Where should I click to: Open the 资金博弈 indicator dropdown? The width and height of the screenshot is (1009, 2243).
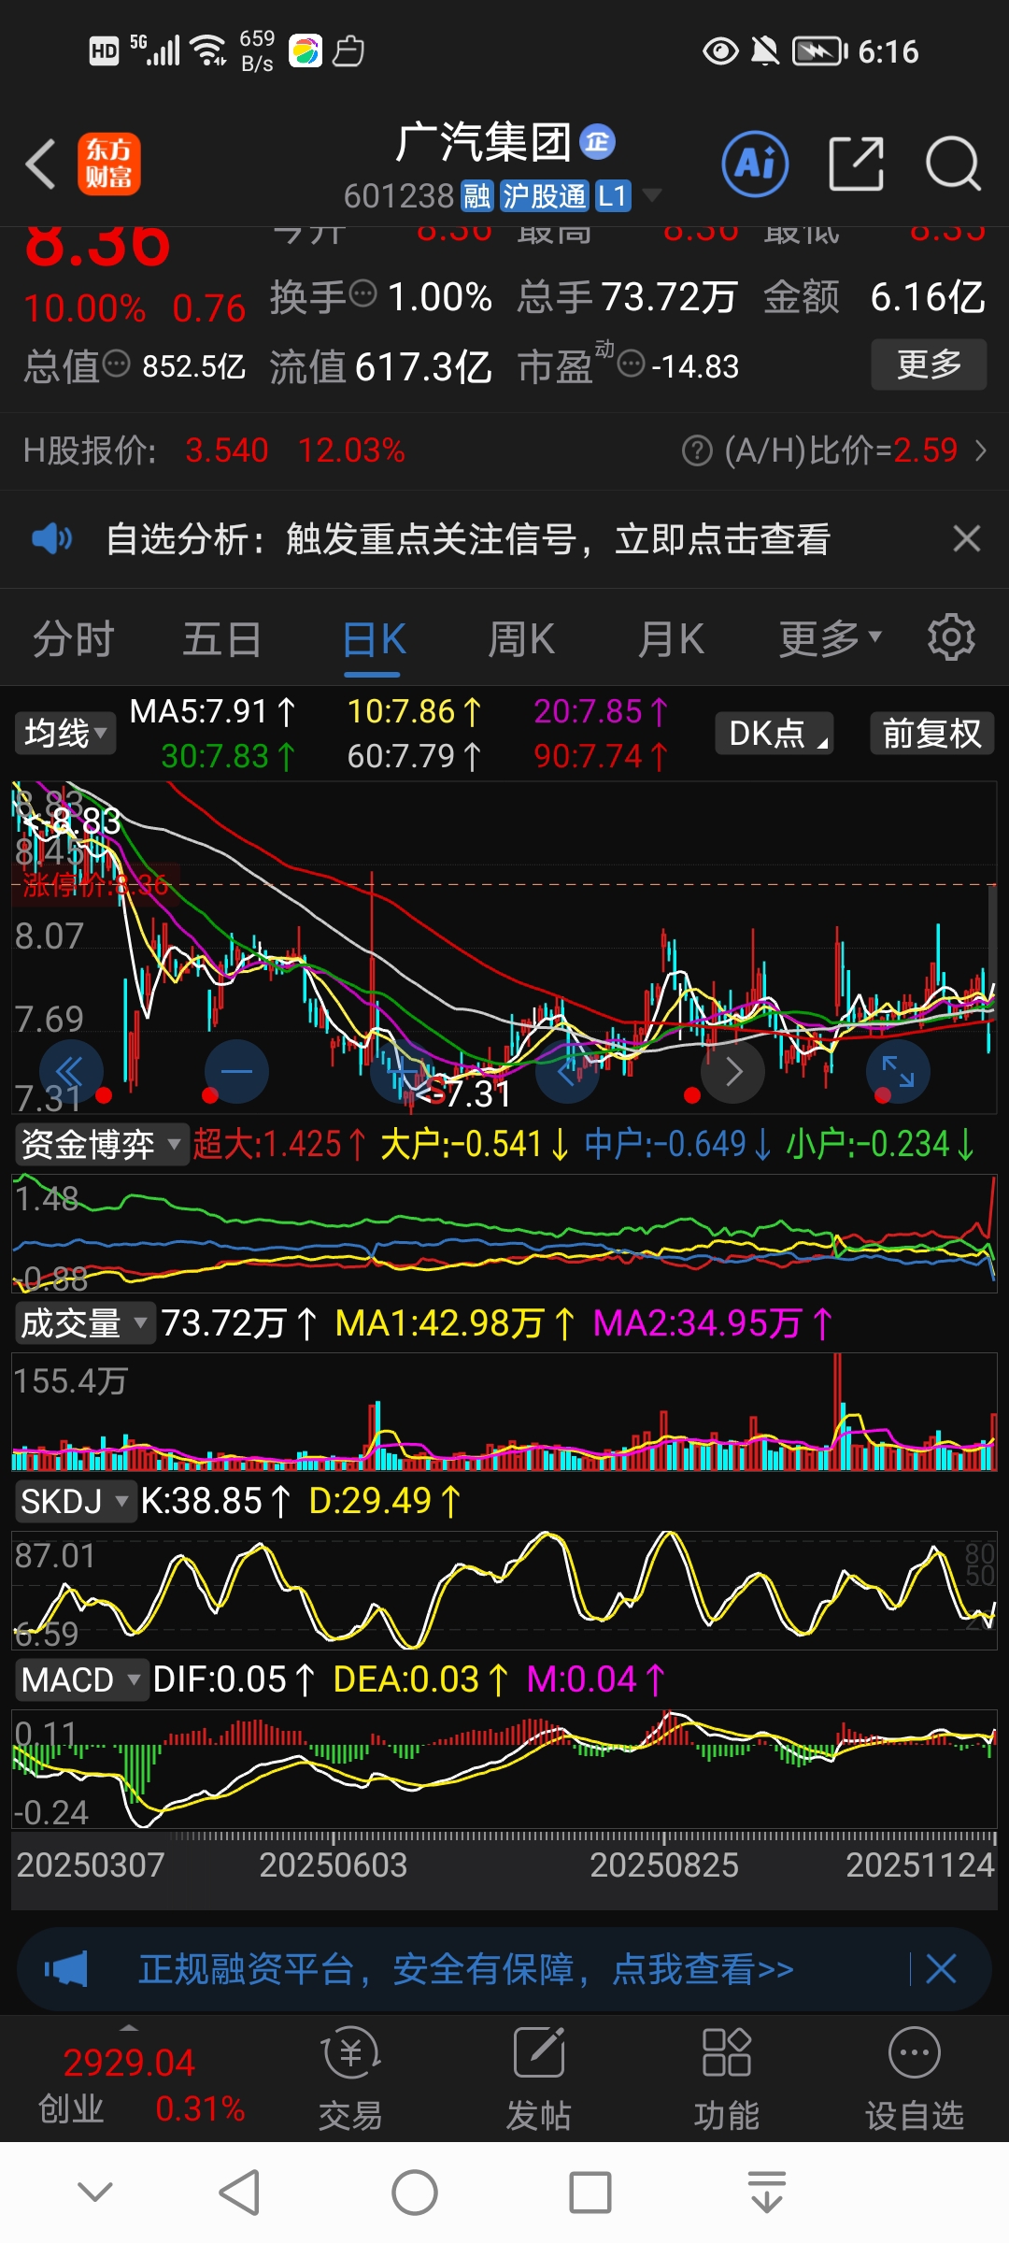pyautogui.click(x=102, y=1144)
